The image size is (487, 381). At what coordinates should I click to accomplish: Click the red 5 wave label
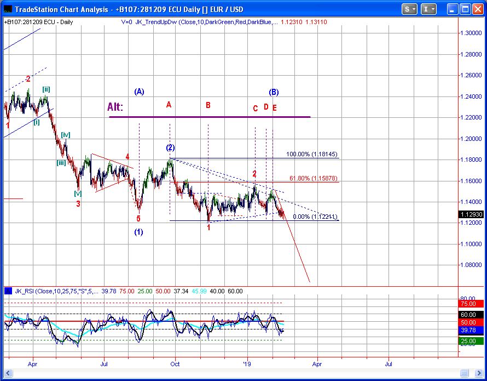[x=138, y=219]
